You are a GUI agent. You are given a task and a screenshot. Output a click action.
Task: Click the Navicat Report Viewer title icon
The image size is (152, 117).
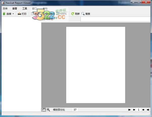point(3,3)
